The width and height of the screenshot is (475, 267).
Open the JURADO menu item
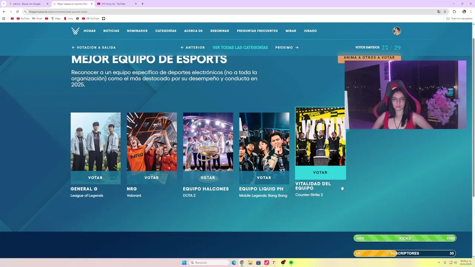tap(310, 31)
